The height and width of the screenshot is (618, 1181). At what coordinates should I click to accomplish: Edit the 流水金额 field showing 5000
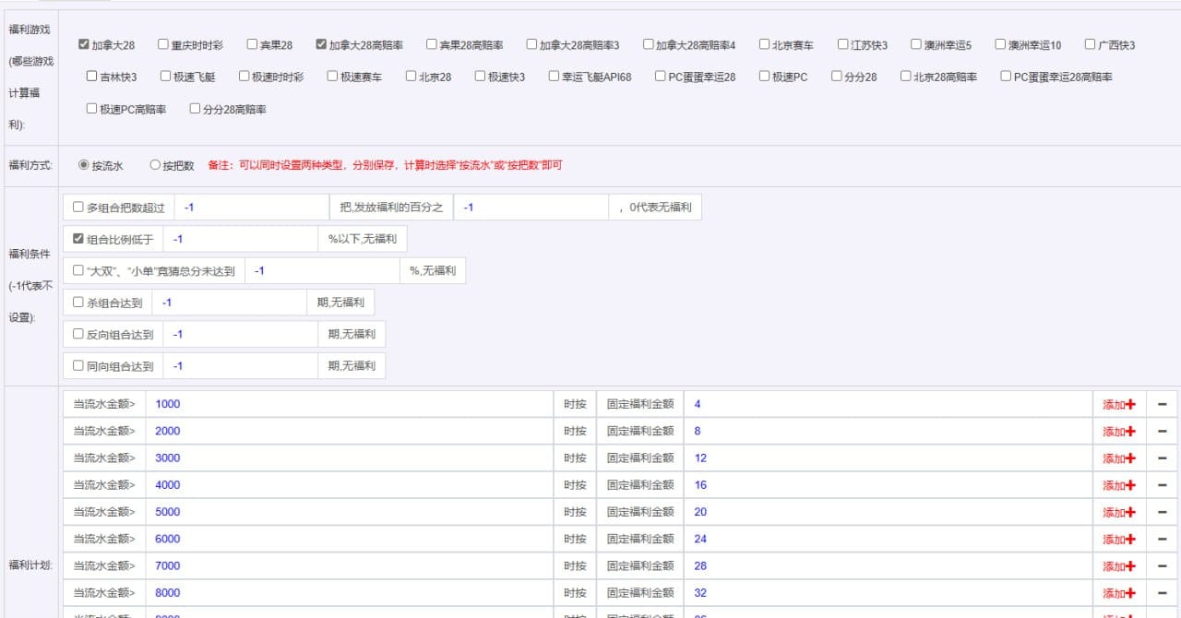pos(350,512)
